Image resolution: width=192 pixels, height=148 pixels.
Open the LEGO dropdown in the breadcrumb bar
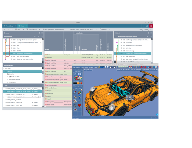click(141, 30)
